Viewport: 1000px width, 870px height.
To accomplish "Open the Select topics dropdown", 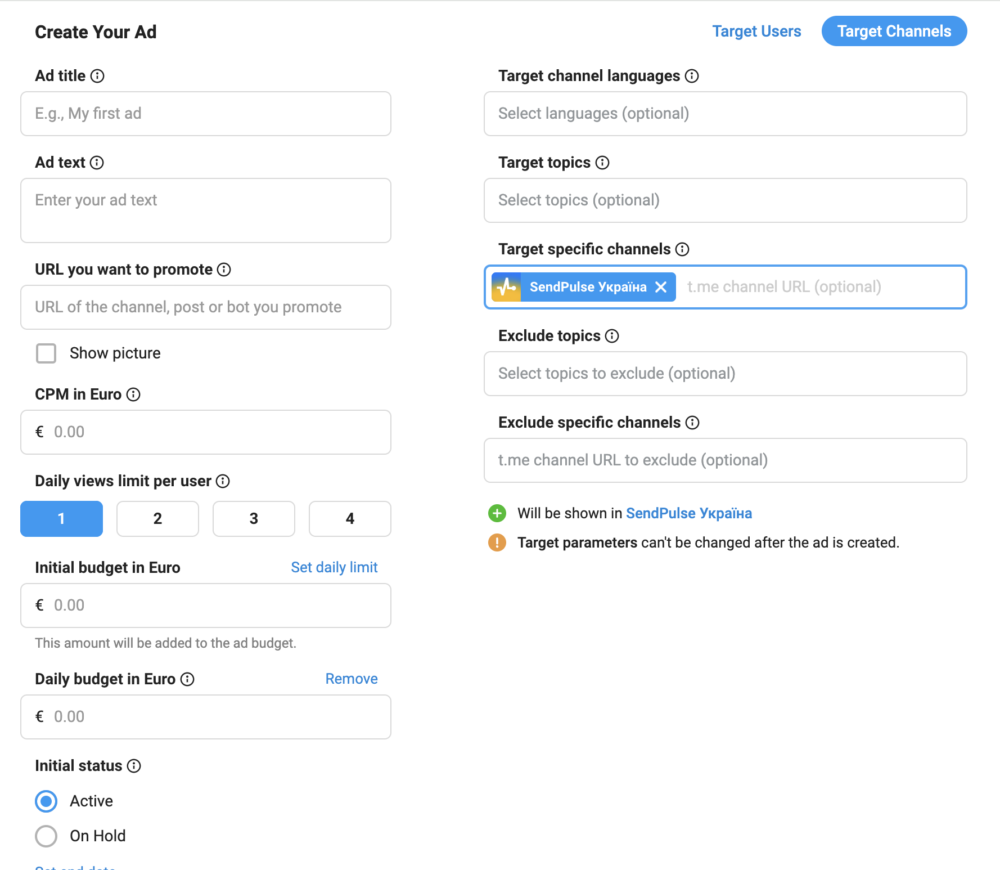I will [x=726, y=200].
